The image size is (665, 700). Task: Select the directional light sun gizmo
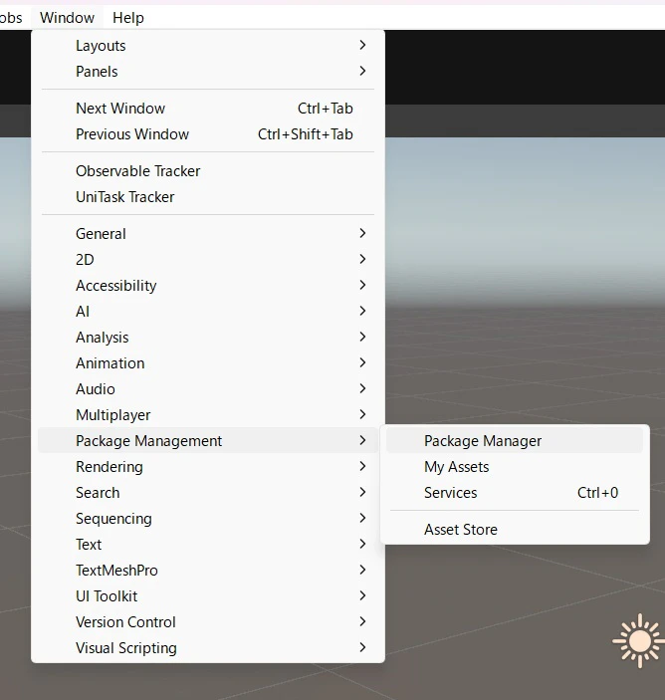[x=639, y=640]
